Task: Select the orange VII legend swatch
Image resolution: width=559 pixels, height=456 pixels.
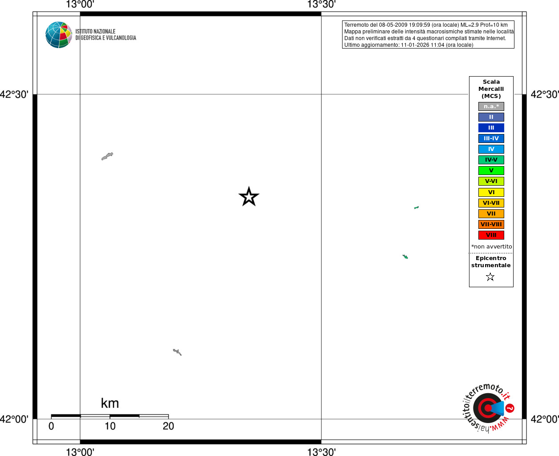Action: pos(491,214)
